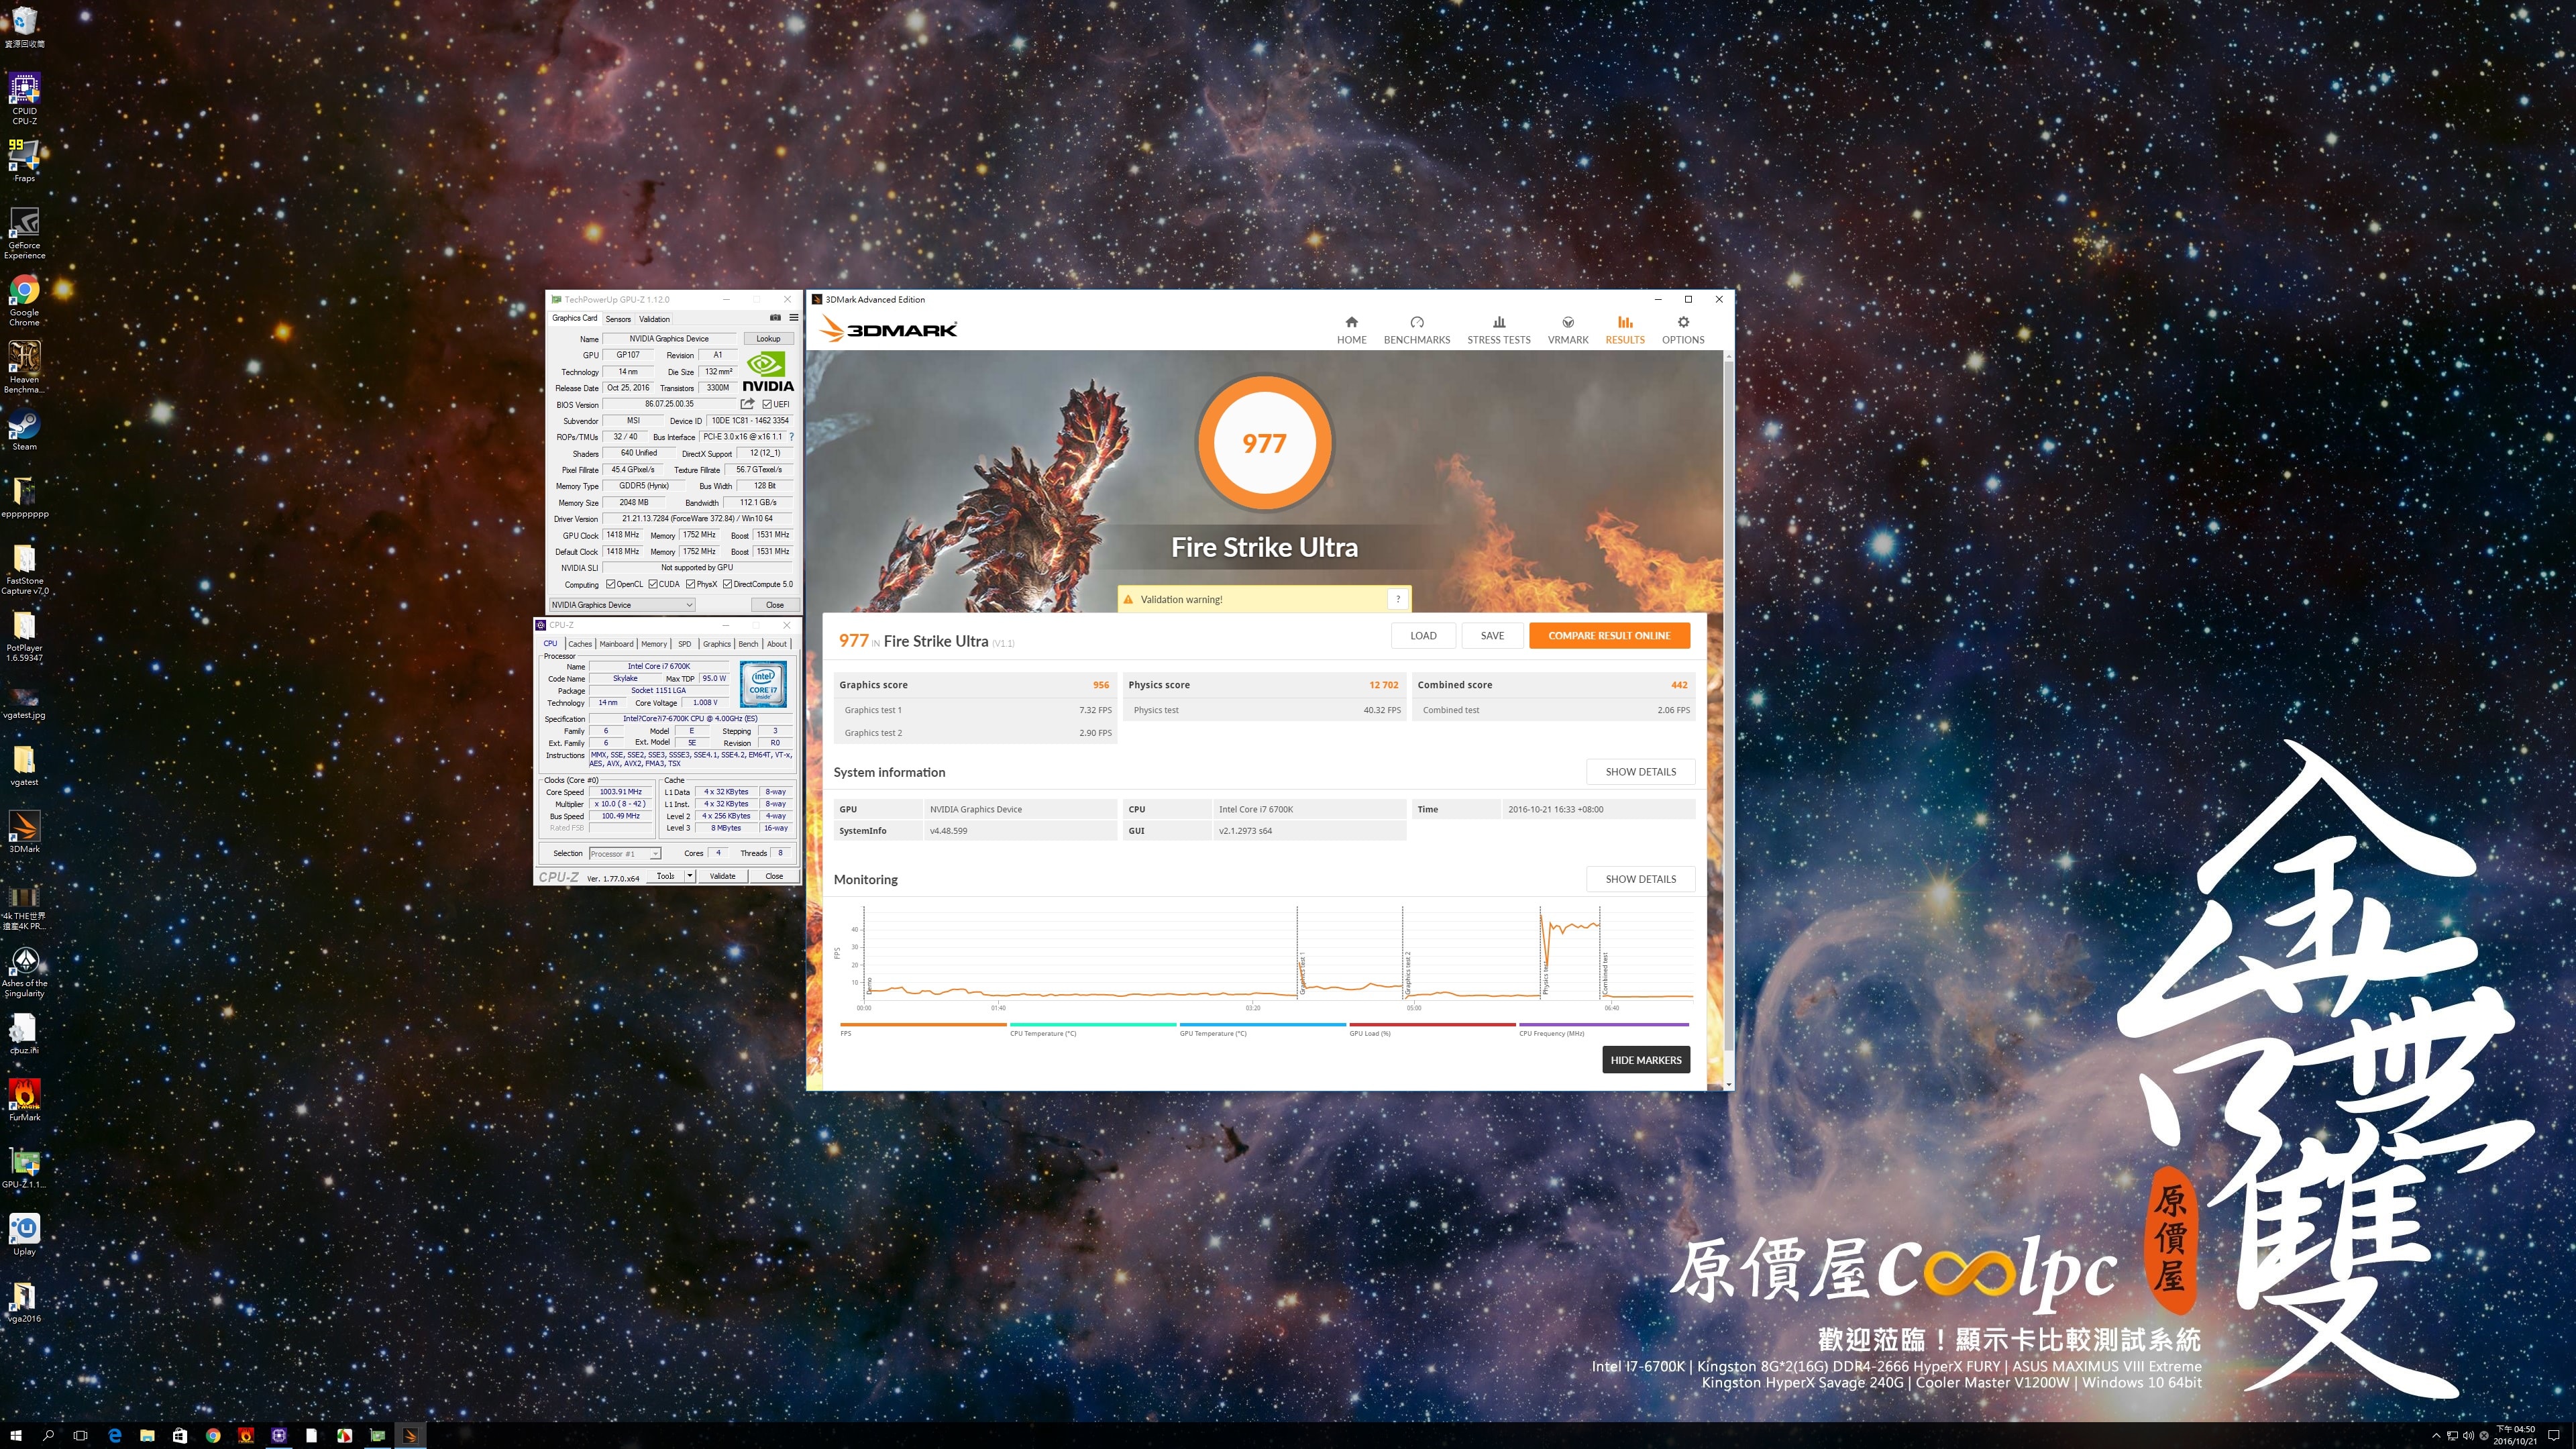2576x1449 pixels.
Task: Open 3DMark OPTIONS gear
Action: coord(1682,330)
